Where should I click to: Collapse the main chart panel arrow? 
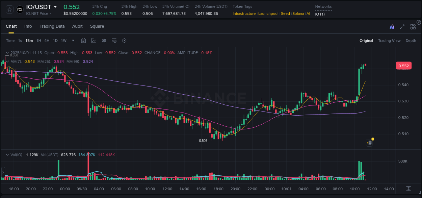(7, 53)
